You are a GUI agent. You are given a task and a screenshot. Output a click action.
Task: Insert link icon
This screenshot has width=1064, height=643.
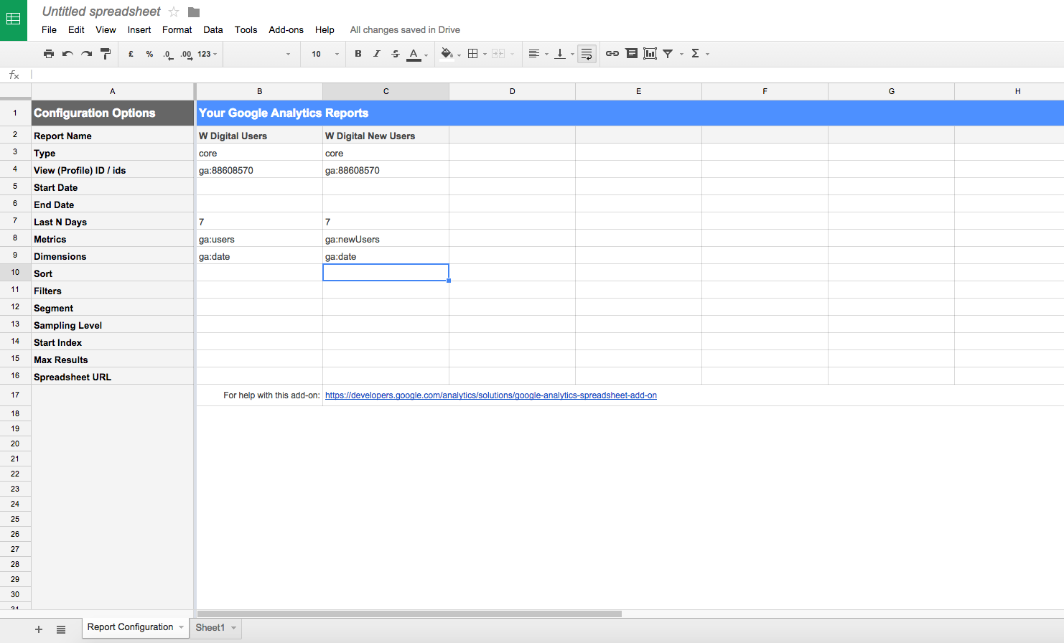pyautogui.click(x=612, y=54)
